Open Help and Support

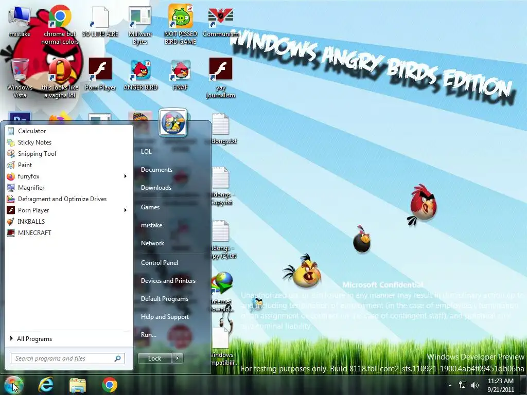[x=165, y=316]
